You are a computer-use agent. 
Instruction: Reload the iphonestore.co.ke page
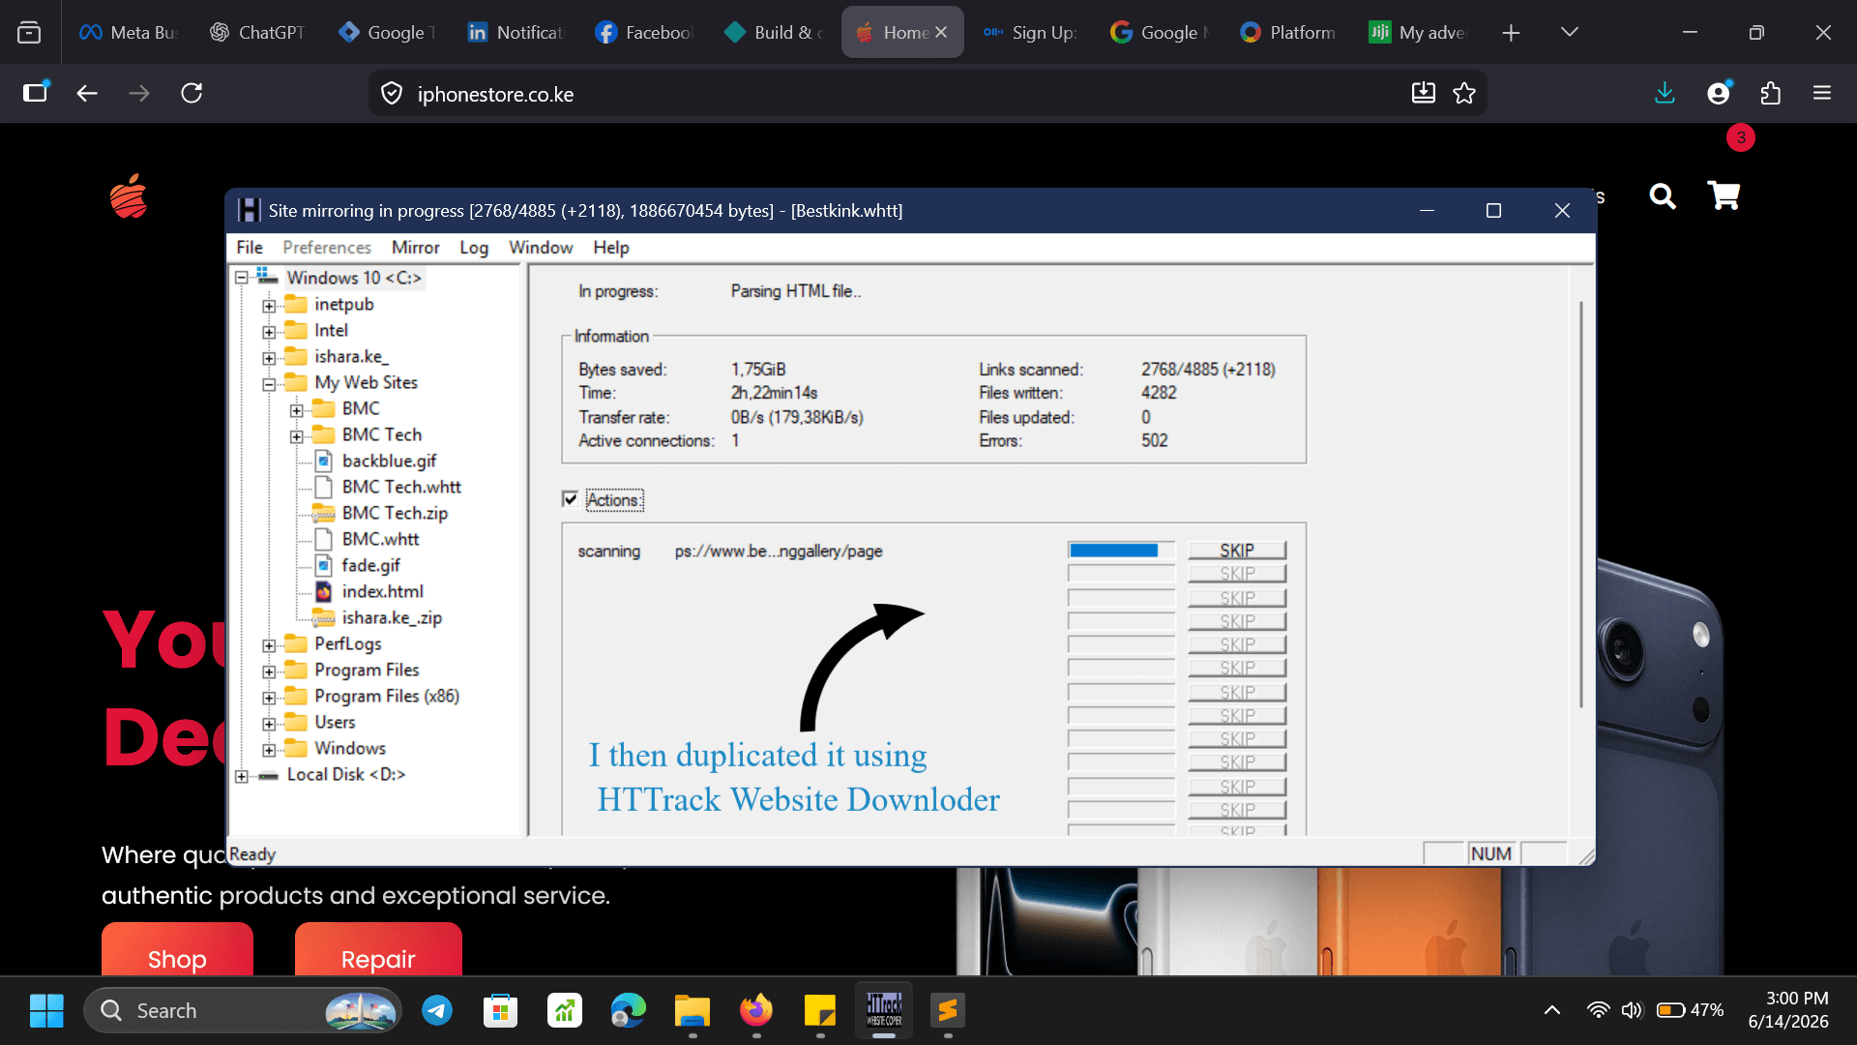coord(192,93)
